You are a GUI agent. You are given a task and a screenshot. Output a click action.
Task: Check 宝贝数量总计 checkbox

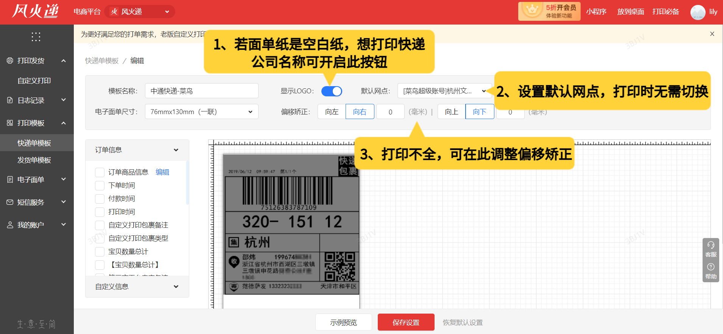100,252
